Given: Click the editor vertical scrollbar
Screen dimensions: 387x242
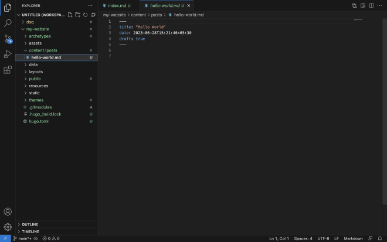Looking at the screenshot, I should pos(385,111).
